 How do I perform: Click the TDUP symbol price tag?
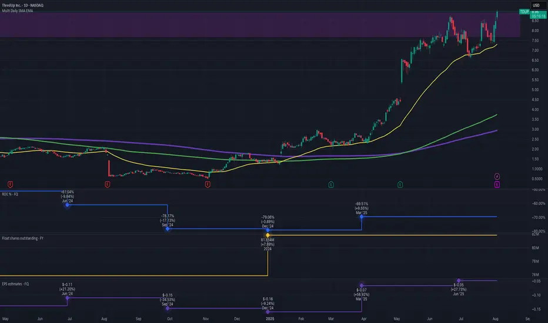click(524, 12)
